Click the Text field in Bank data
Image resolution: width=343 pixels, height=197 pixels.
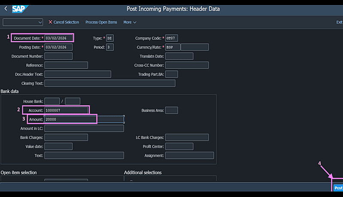(x=84, y=155)
